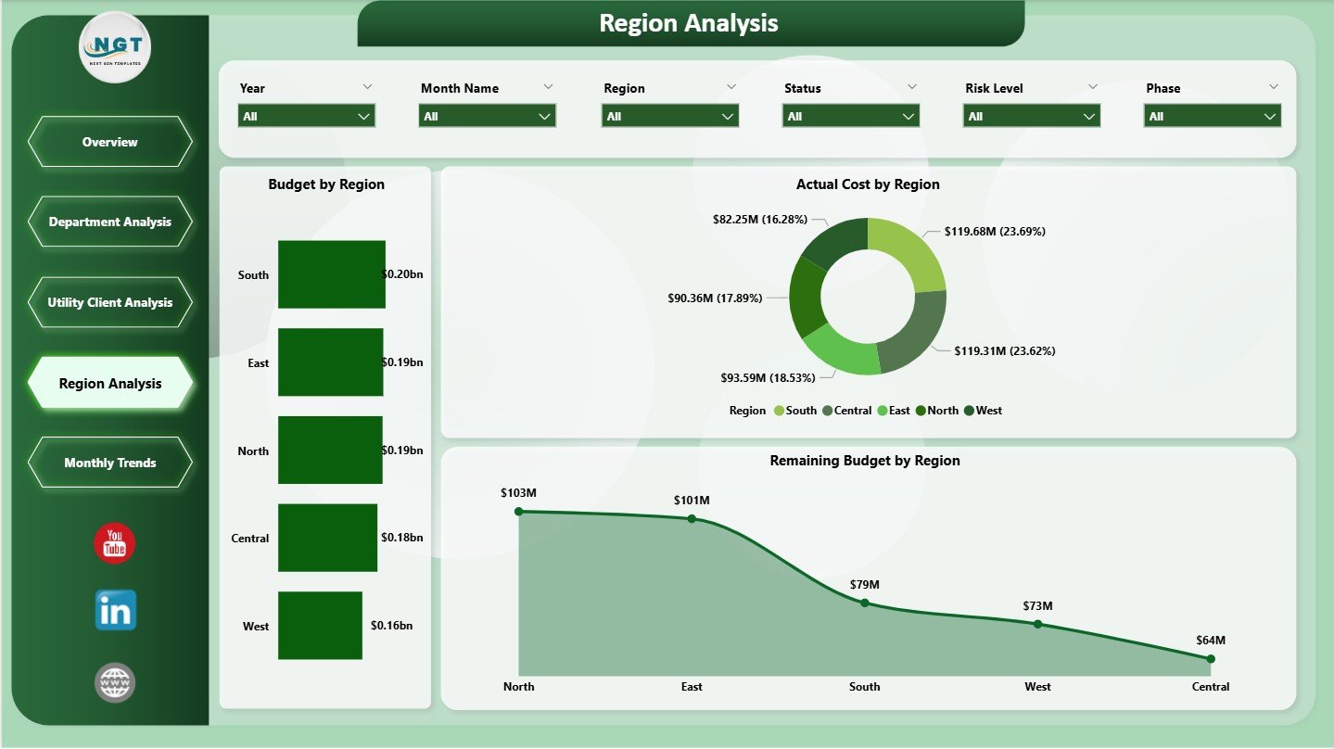
Task: Go to Utility Client Analysis
Action: tap(109, 302)
